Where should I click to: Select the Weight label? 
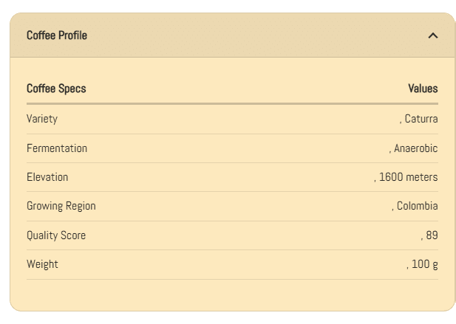(42, 264)
